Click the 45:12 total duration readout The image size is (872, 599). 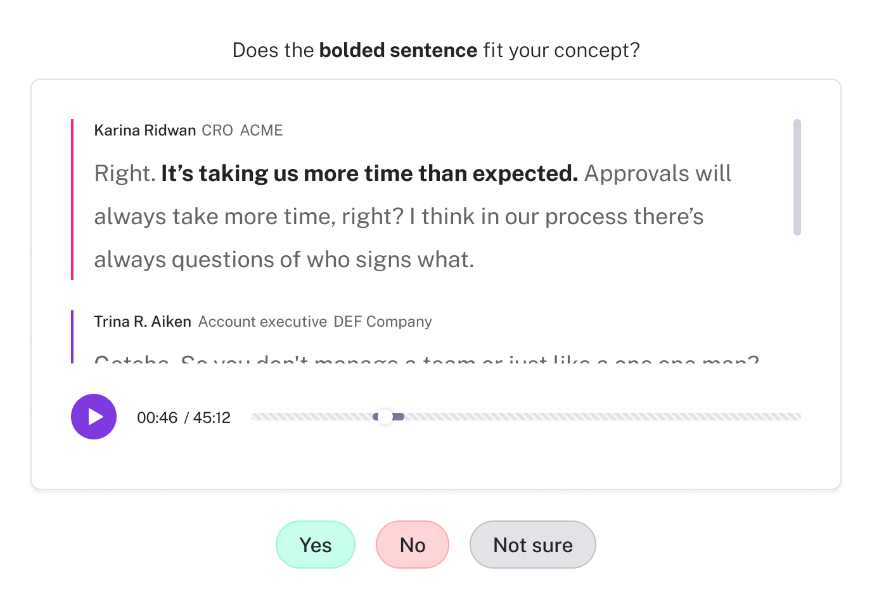click(x=212, y=418)
